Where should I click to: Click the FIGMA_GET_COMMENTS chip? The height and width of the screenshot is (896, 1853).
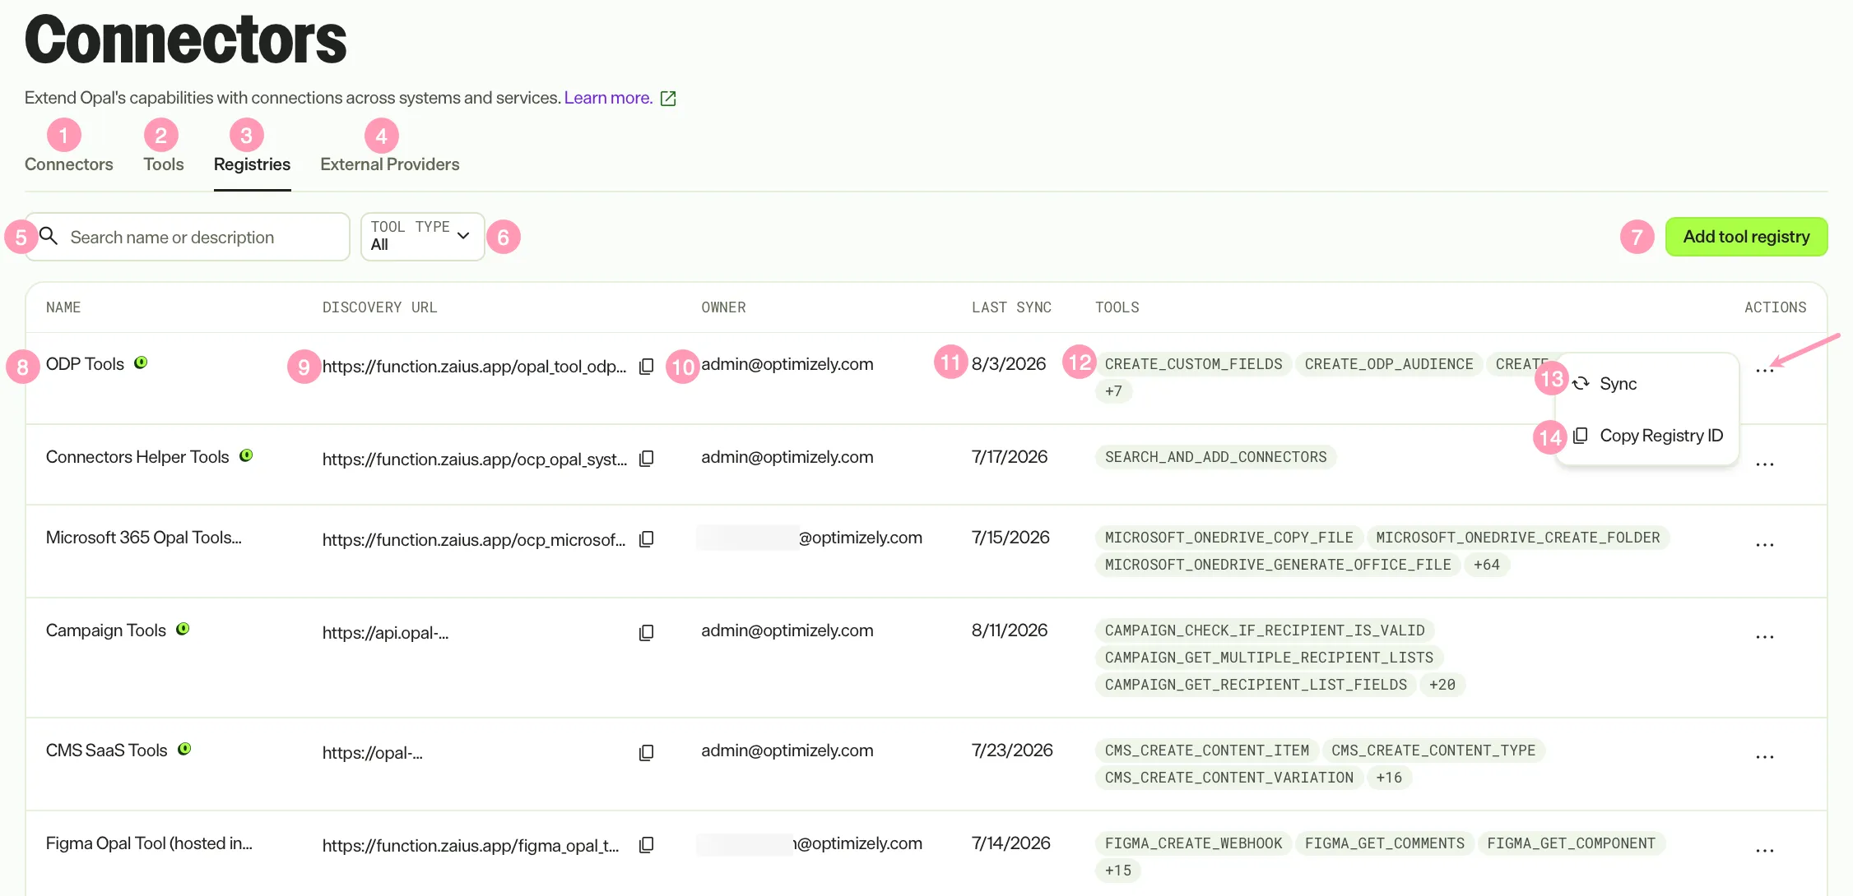pos(1385,843)
